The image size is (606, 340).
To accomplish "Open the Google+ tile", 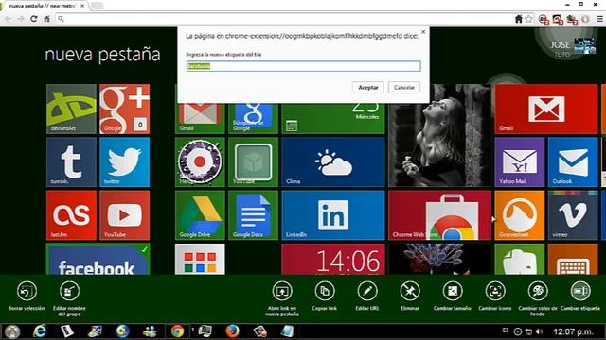I will tap(124, 109).
